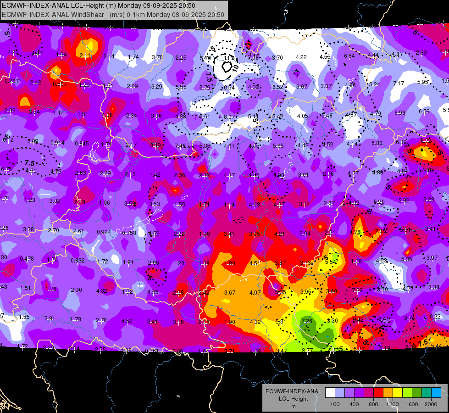Pick the yellow legend color swatch
The height and width of the screenshot is (413, 449).
398,393
